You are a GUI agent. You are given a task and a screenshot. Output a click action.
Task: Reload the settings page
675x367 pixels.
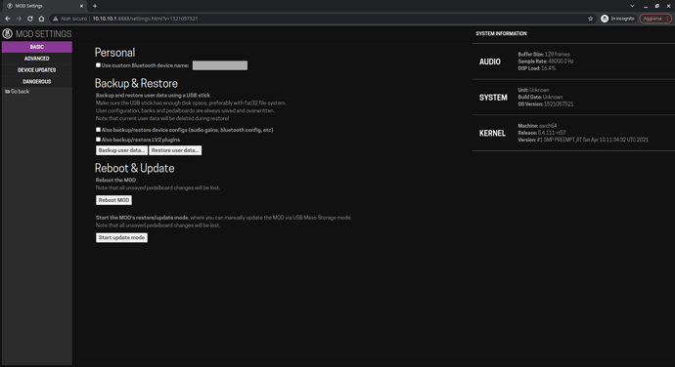pos(30,19)
